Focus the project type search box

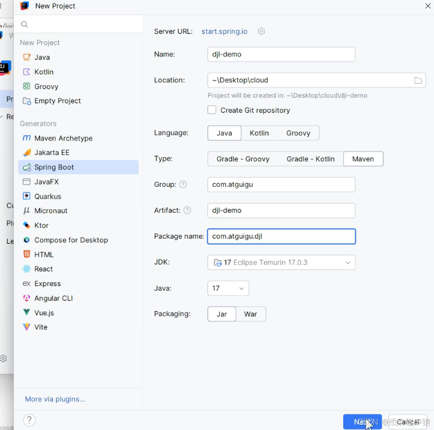click(x=78, y=24)
